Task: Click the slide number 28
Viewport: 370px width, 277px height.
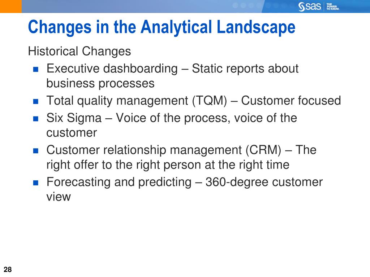Action: click(8, 269)
